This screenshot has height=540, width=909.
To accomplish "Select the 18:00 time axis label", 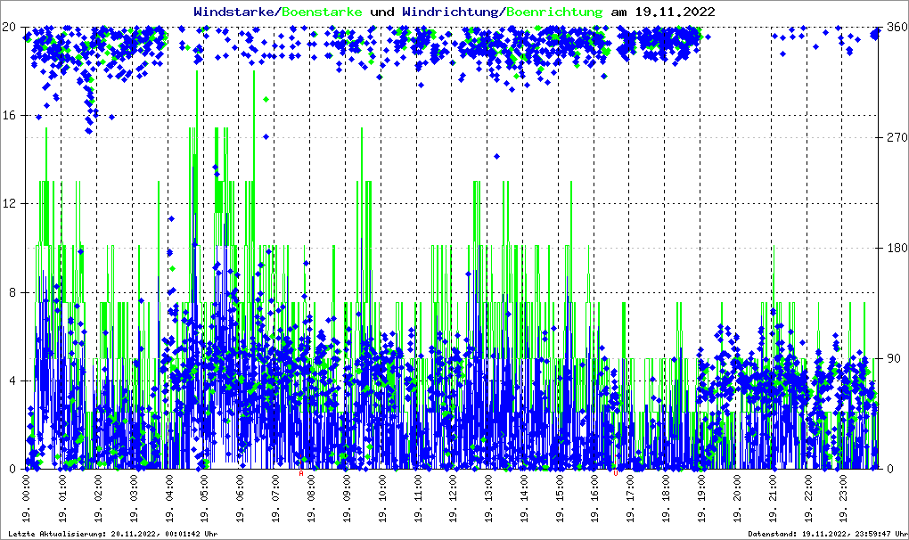I will pyautogui.click(x=666, y=501).
